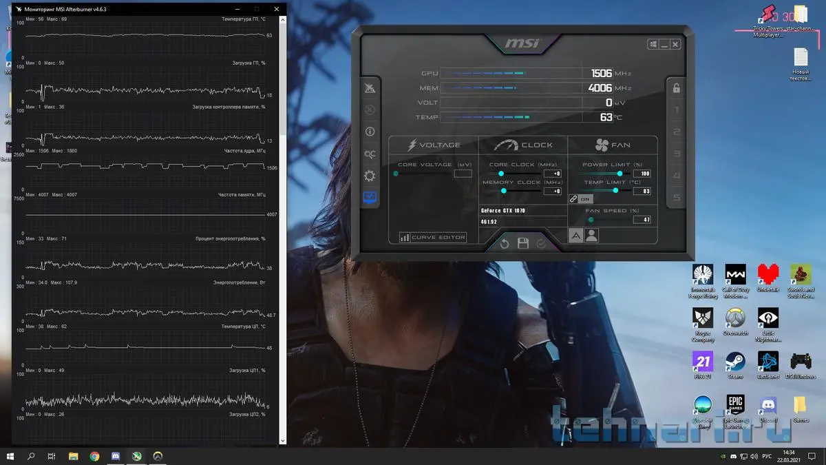Screen dimensions: 826x465
Task: Click the MSI dragon sidebar icon
Action: (370, 88)
